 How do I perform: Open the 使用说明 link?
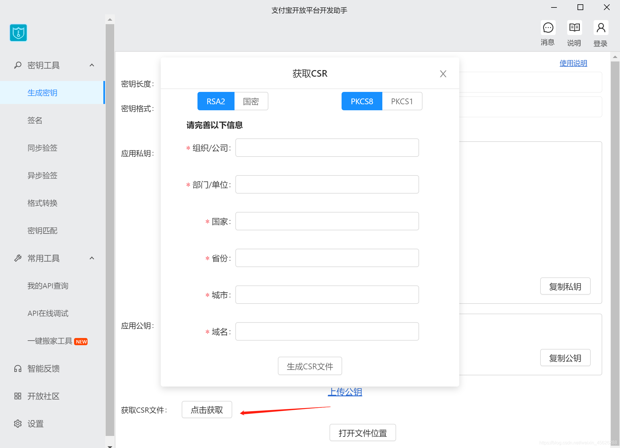[573, 63]
